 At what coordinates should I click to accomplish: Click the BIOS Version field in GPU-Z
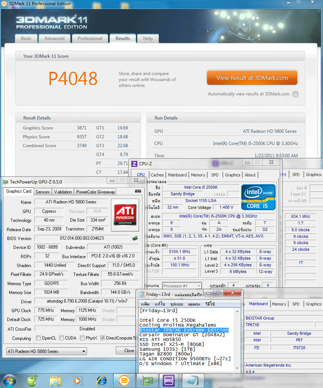point(82,238)
